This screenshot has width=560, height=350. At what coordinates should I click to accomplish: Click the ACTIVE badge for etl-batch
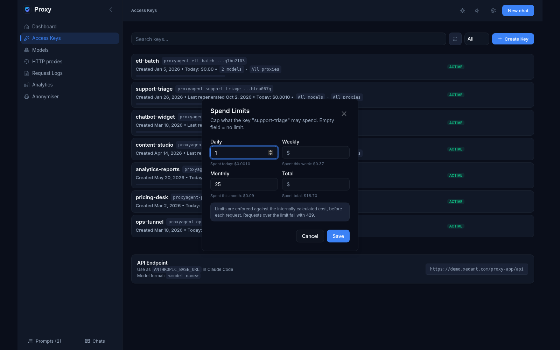tap(456, 67)
